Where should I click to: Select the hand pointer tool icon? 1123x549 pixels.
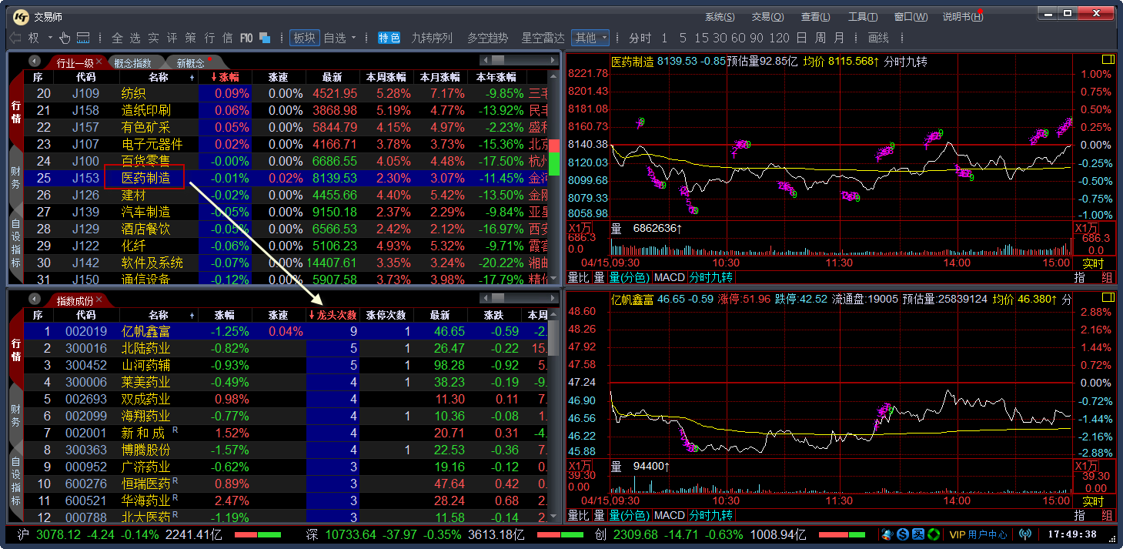coord(65,38)
